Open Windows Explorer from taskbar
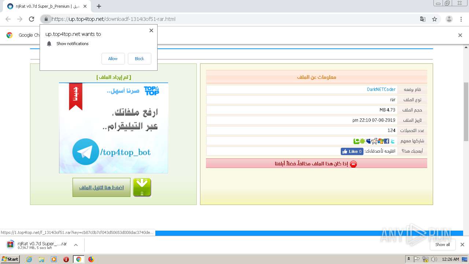 41,259
